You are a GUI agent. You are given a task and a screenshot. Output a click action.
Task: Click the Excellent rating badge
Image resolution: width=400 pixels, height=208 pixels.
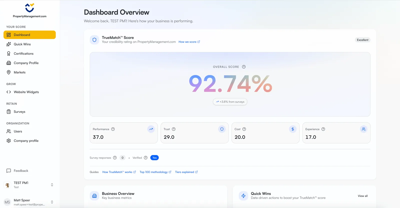coord(362,40)
